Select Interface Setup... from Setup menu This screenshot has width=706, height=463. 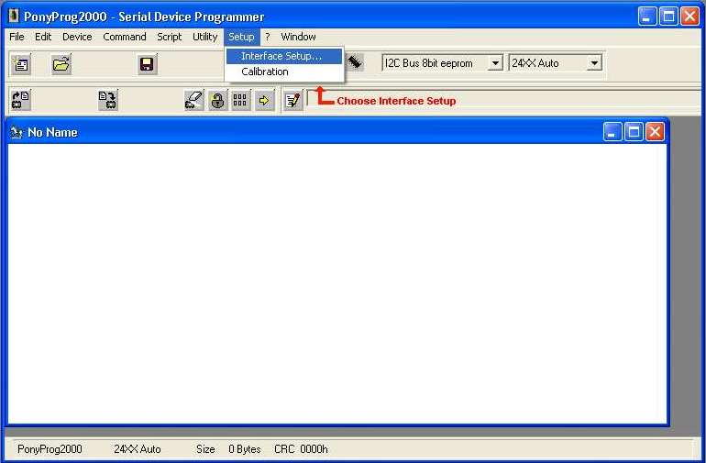pyautogui.click(x=281, y=56)
